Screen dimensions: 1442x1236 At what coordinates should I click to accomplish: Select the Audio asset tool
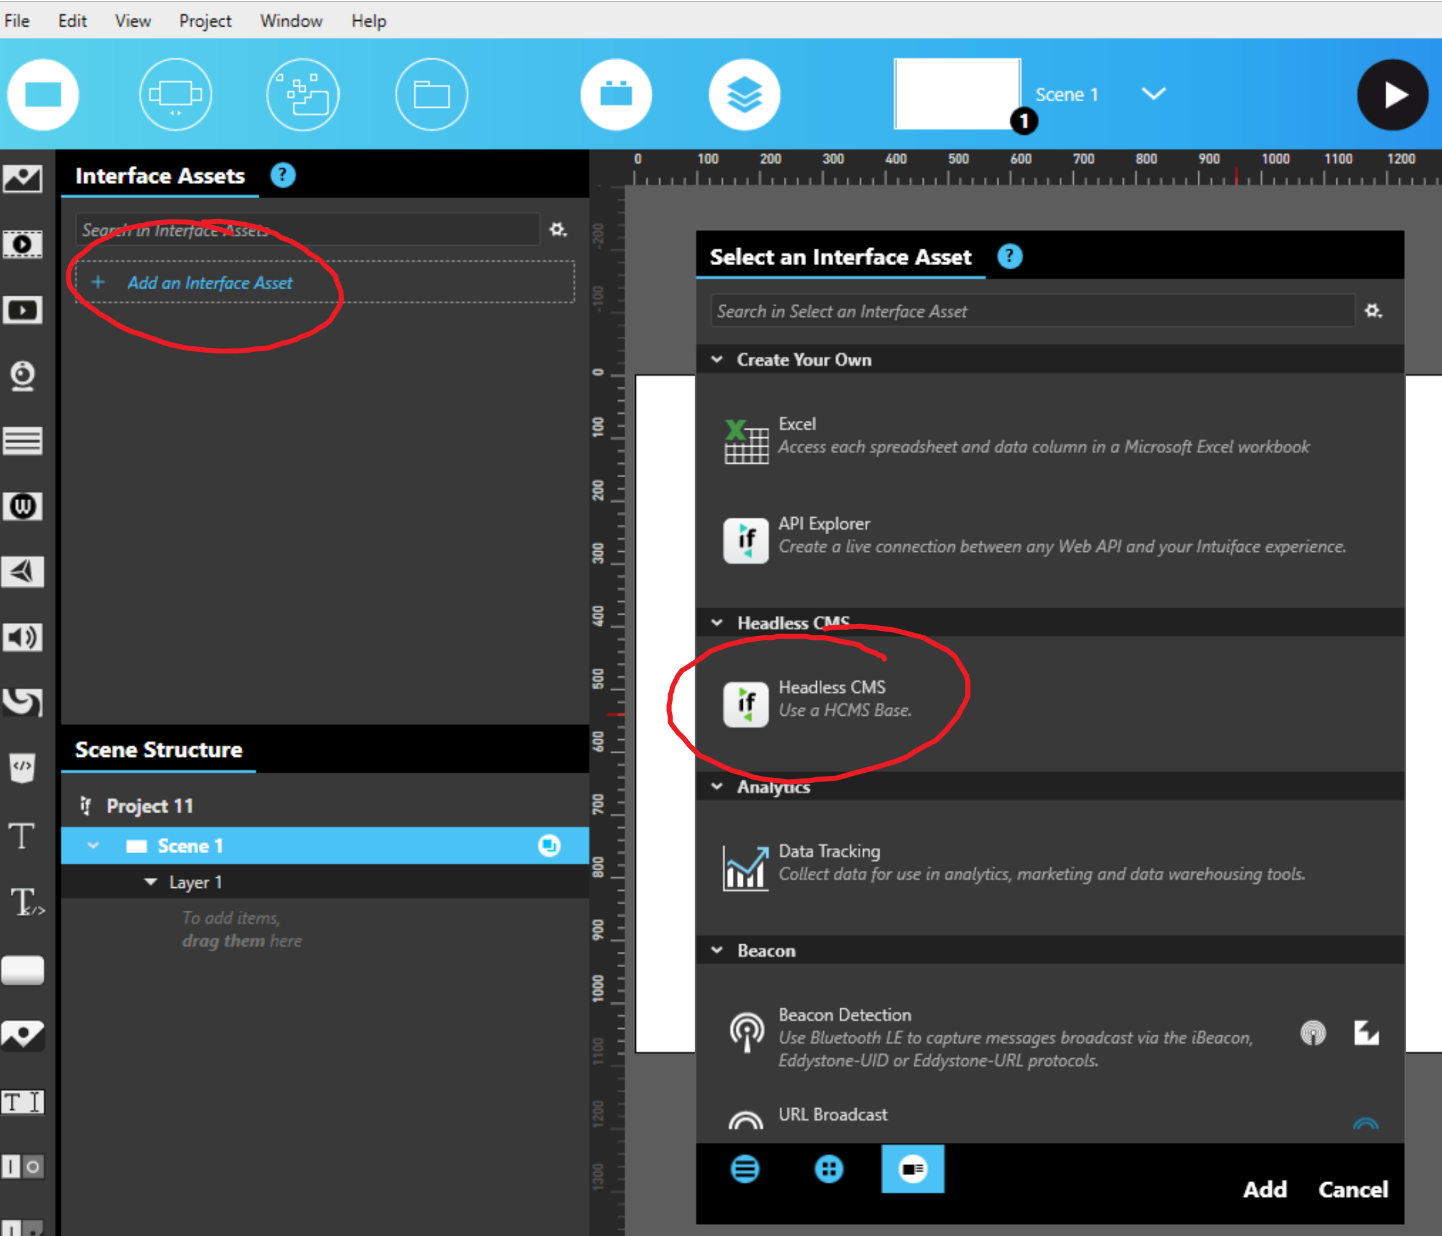[x=22, y=637]
